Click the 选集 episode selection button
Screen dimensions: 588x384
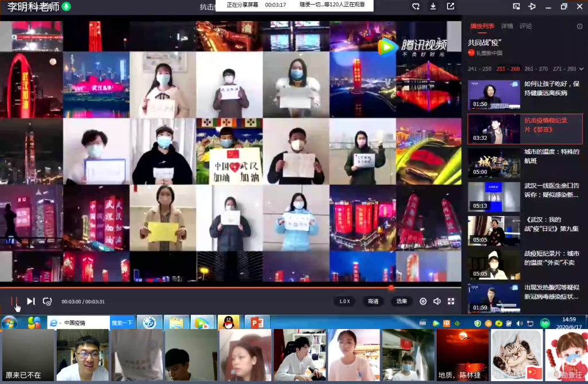402,301
